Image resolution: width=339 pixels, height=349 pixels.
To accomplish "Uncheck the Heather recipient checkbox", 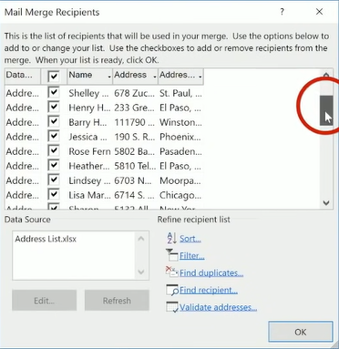I will click(54, 165).
